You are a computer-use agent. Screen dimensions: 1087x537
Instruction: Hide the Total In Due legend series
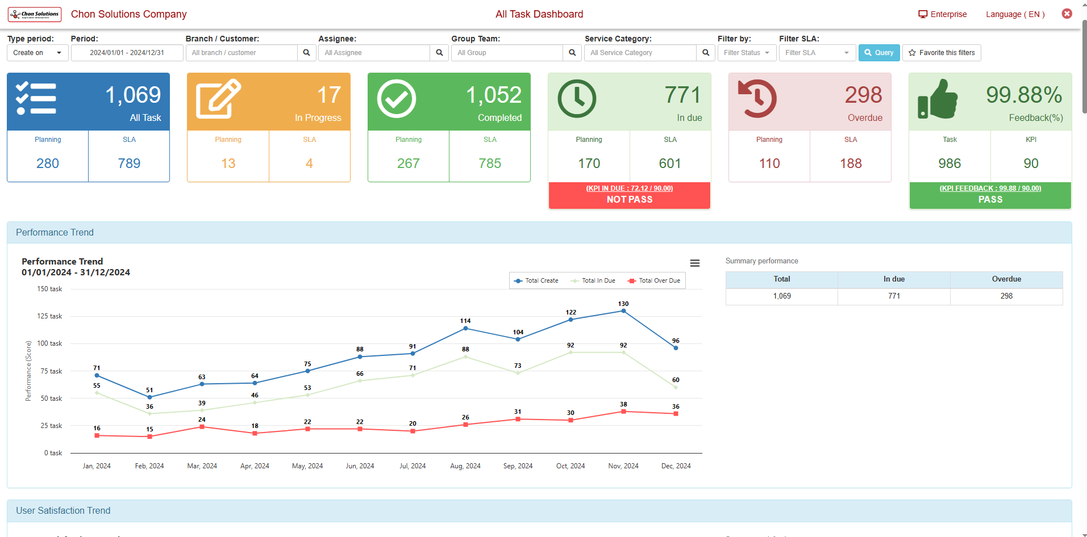click(x=593, y=280)
